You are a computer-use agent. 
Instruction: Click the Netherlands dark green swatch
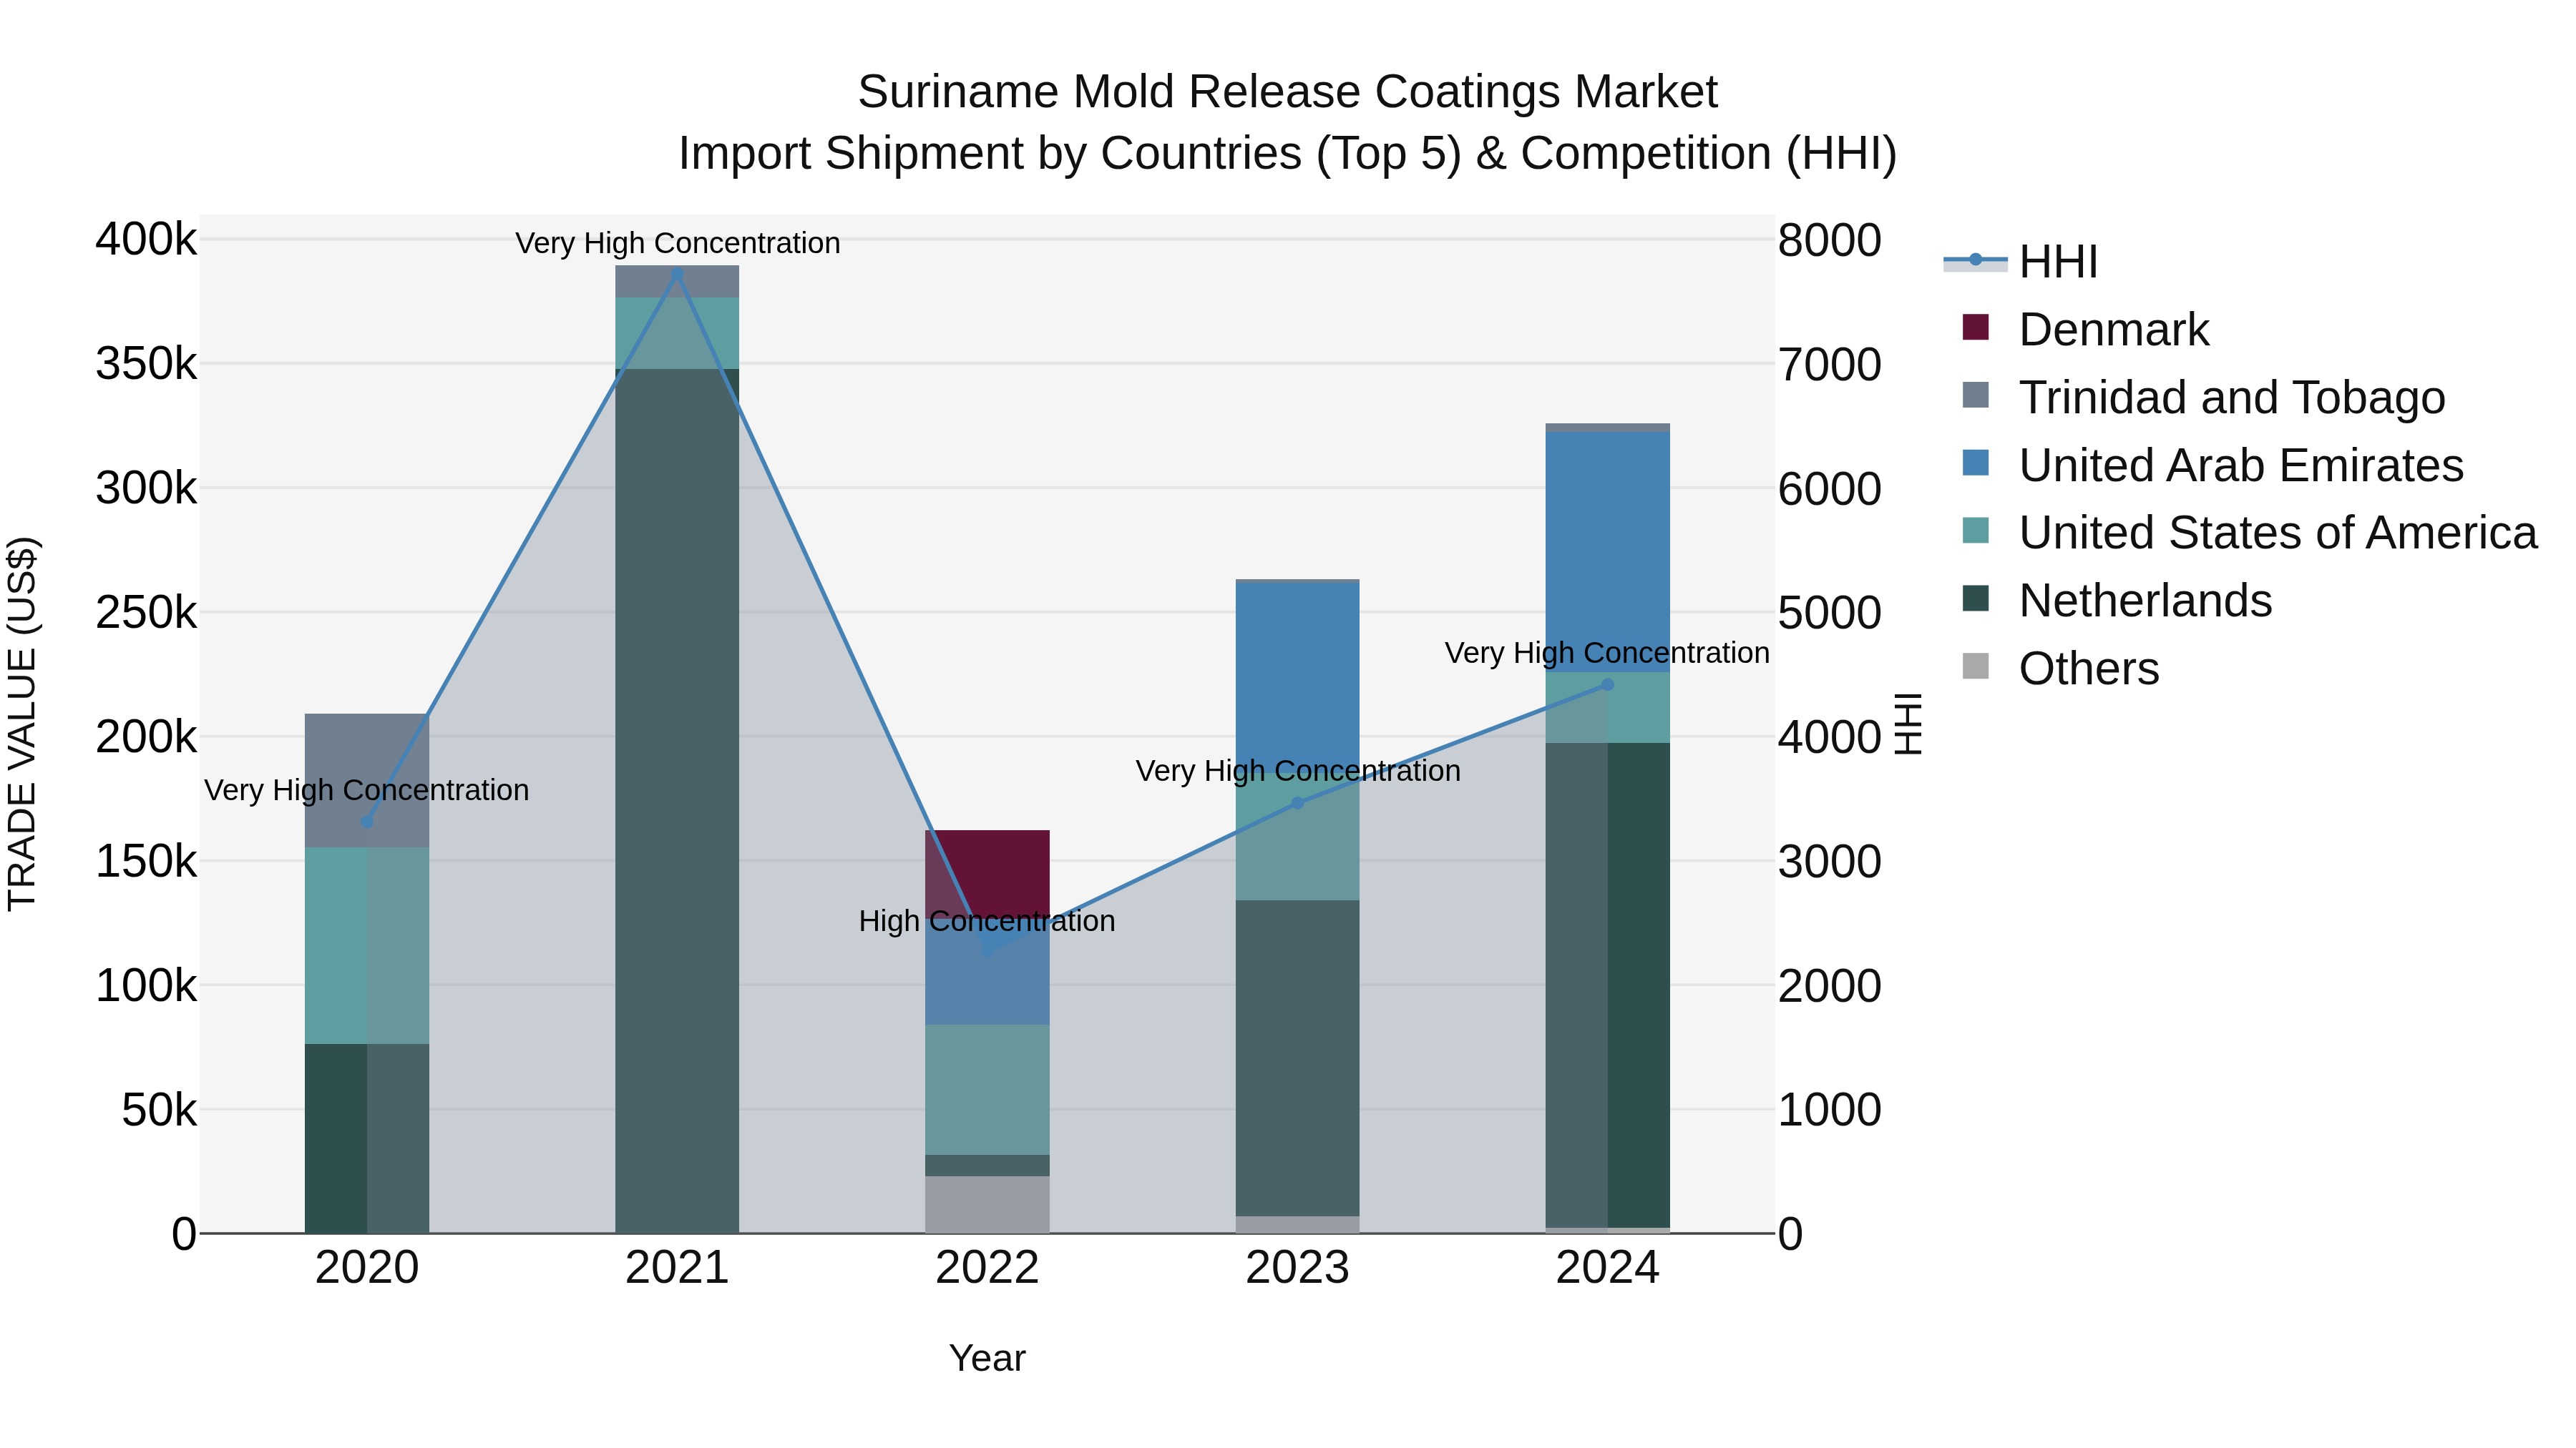(1976, 599)
